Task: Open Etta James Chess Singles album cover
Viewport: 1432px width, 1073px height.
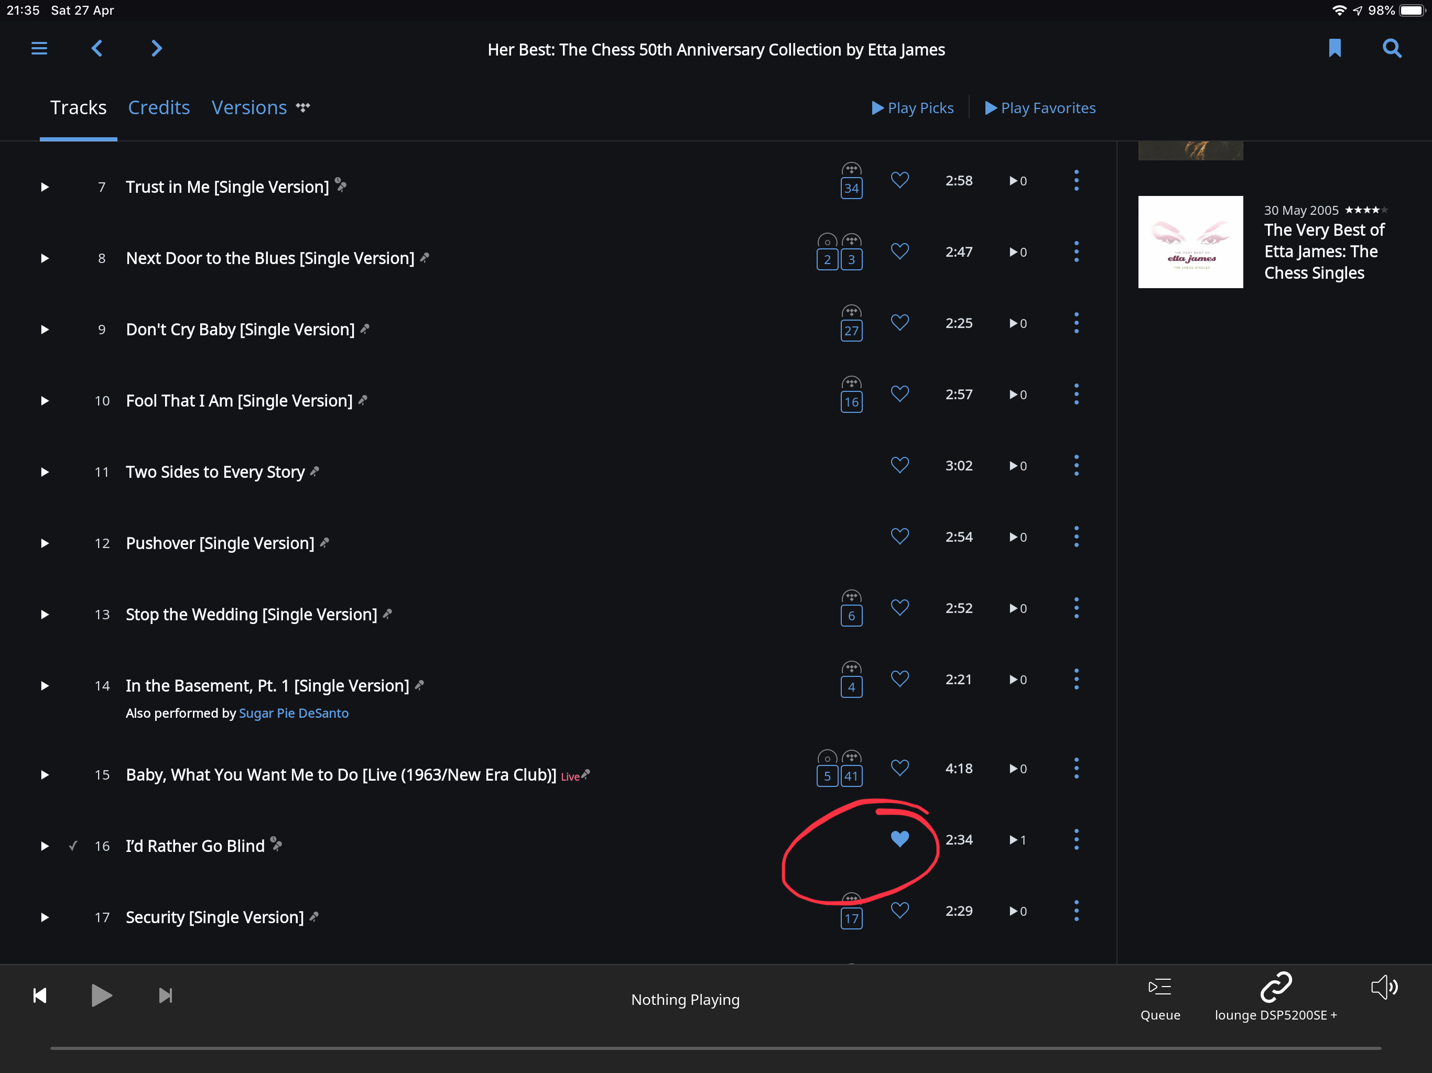Action: [x=1190, y=242]
